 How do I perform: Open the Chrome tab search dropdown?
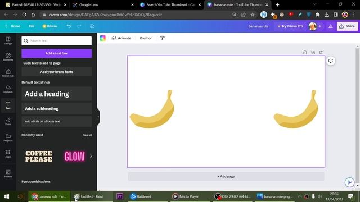pos(315,4)
